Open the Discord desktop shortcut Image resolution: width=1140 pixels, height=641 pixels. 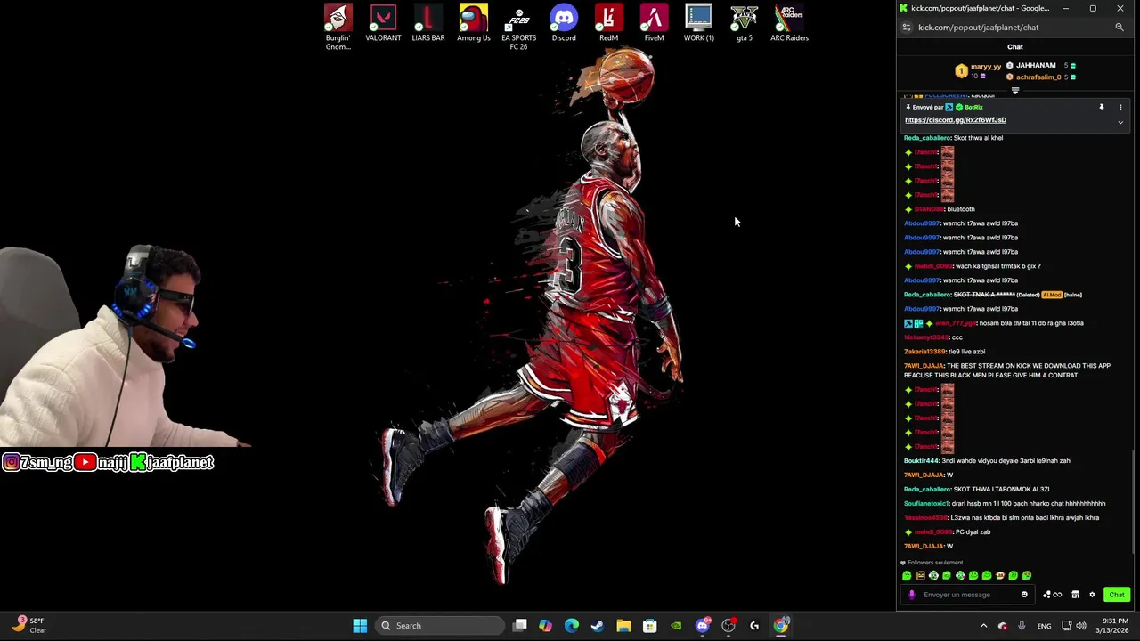click(564, 23)
